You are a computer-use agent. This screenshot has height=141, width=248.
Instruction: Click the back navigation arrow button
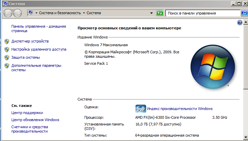click(x=8, y=13)
